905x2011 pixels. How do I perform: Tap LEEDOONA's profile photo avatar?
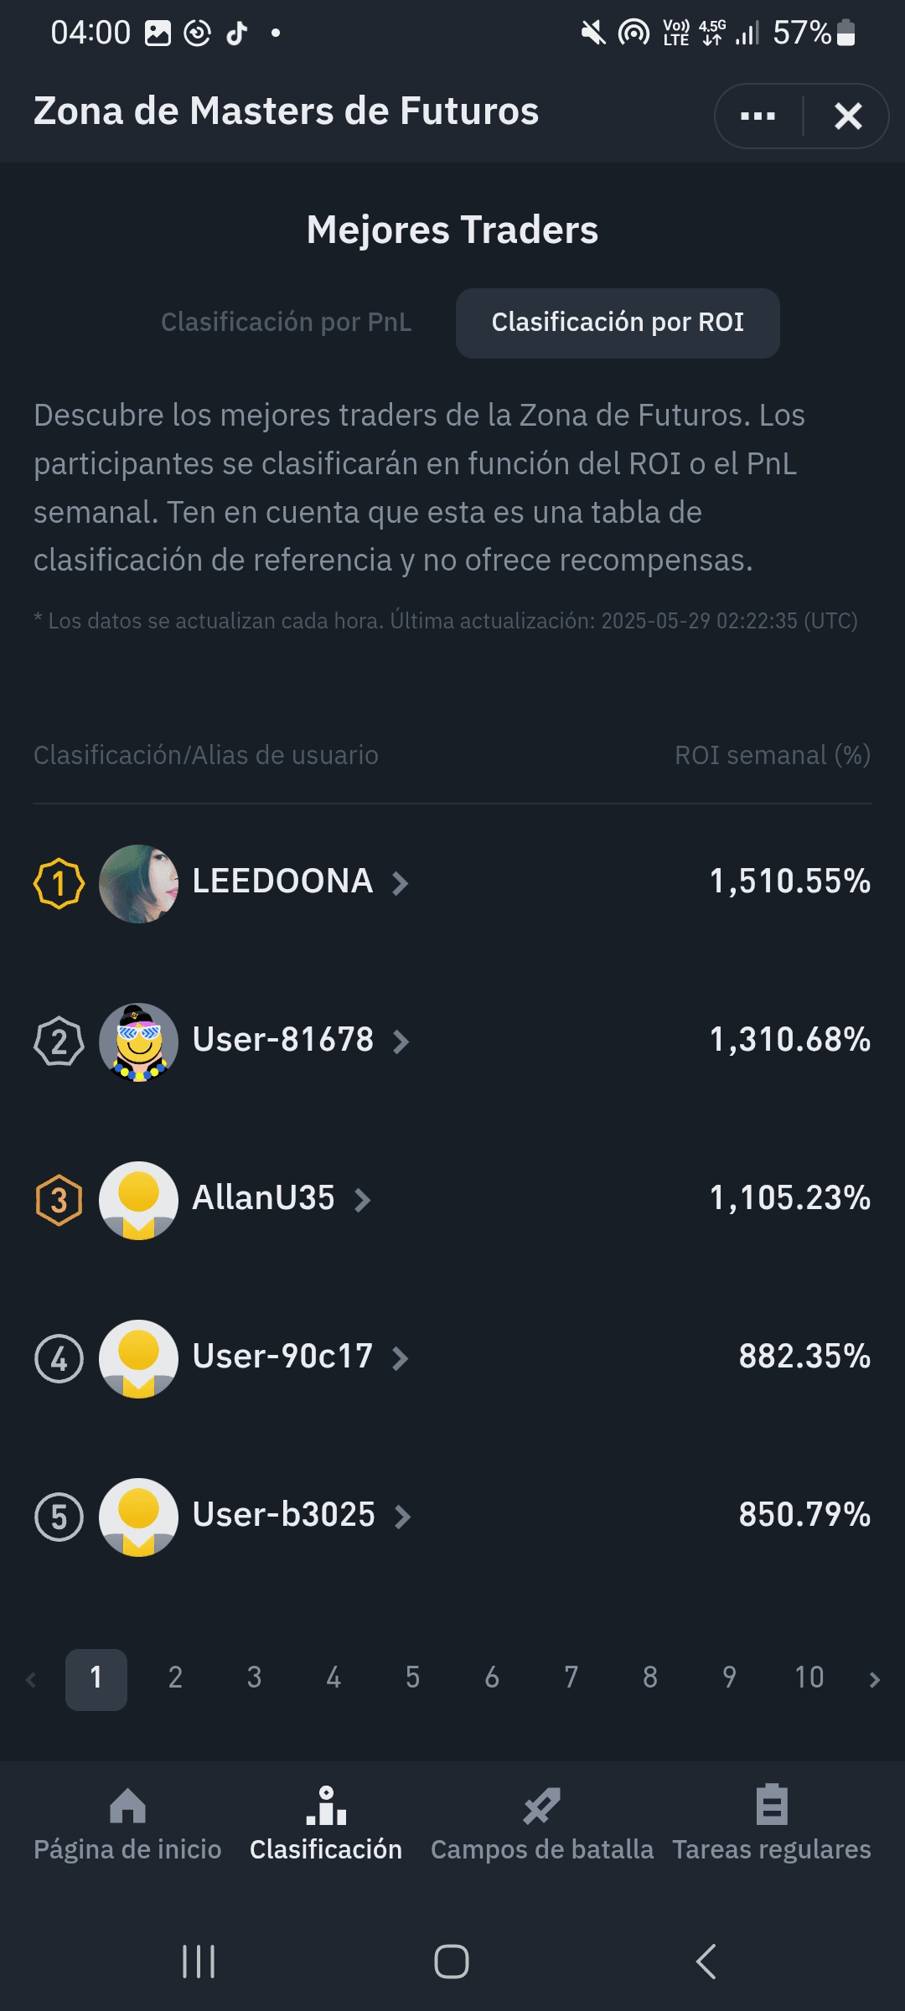(138, 883)
